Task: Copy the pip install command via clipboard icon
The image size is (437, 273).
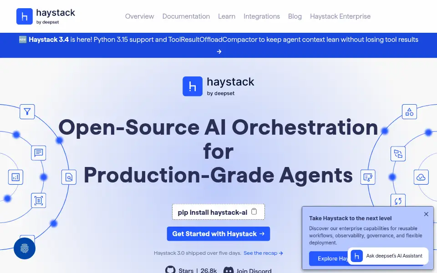Action: tap(254, 212)
